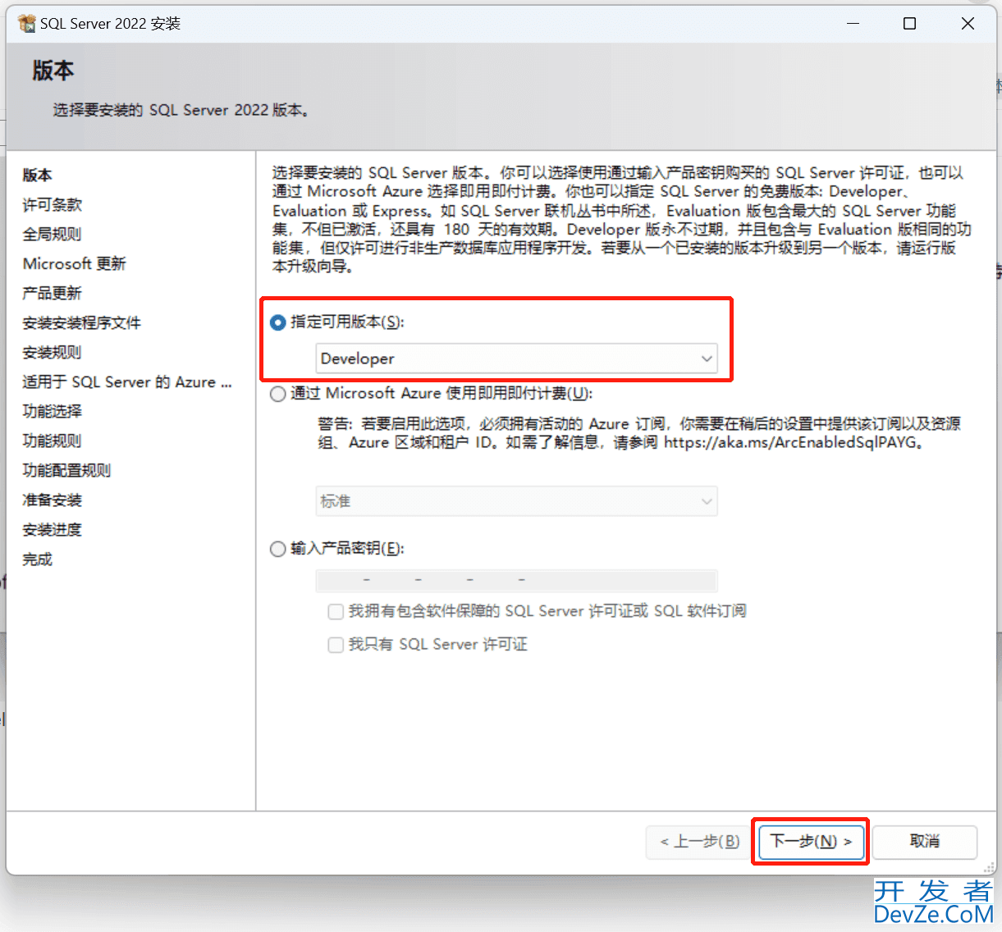Screen dimensions: 1002x932
Task: Check the '我只有 SQL Server 许可证' checkbox
Action: [335, 645]
